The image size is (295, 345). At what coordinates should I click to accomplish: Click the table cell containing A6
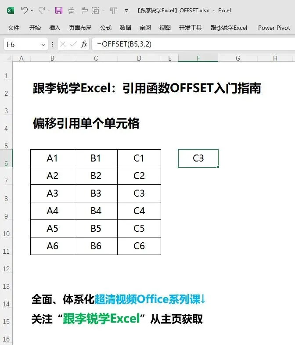point(52,246)
